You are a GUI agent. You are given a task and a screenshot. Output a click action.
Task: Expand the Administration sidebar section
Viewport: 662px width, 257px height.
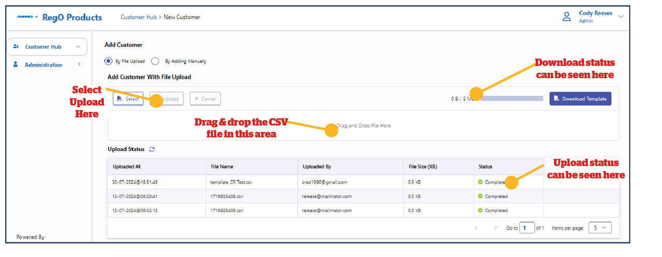click(79, 65)
